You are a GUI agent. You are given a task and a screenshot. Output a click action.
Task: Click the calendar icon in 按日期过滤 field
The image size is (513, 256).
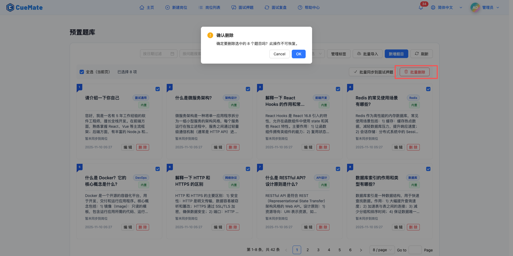pos(173,54)
